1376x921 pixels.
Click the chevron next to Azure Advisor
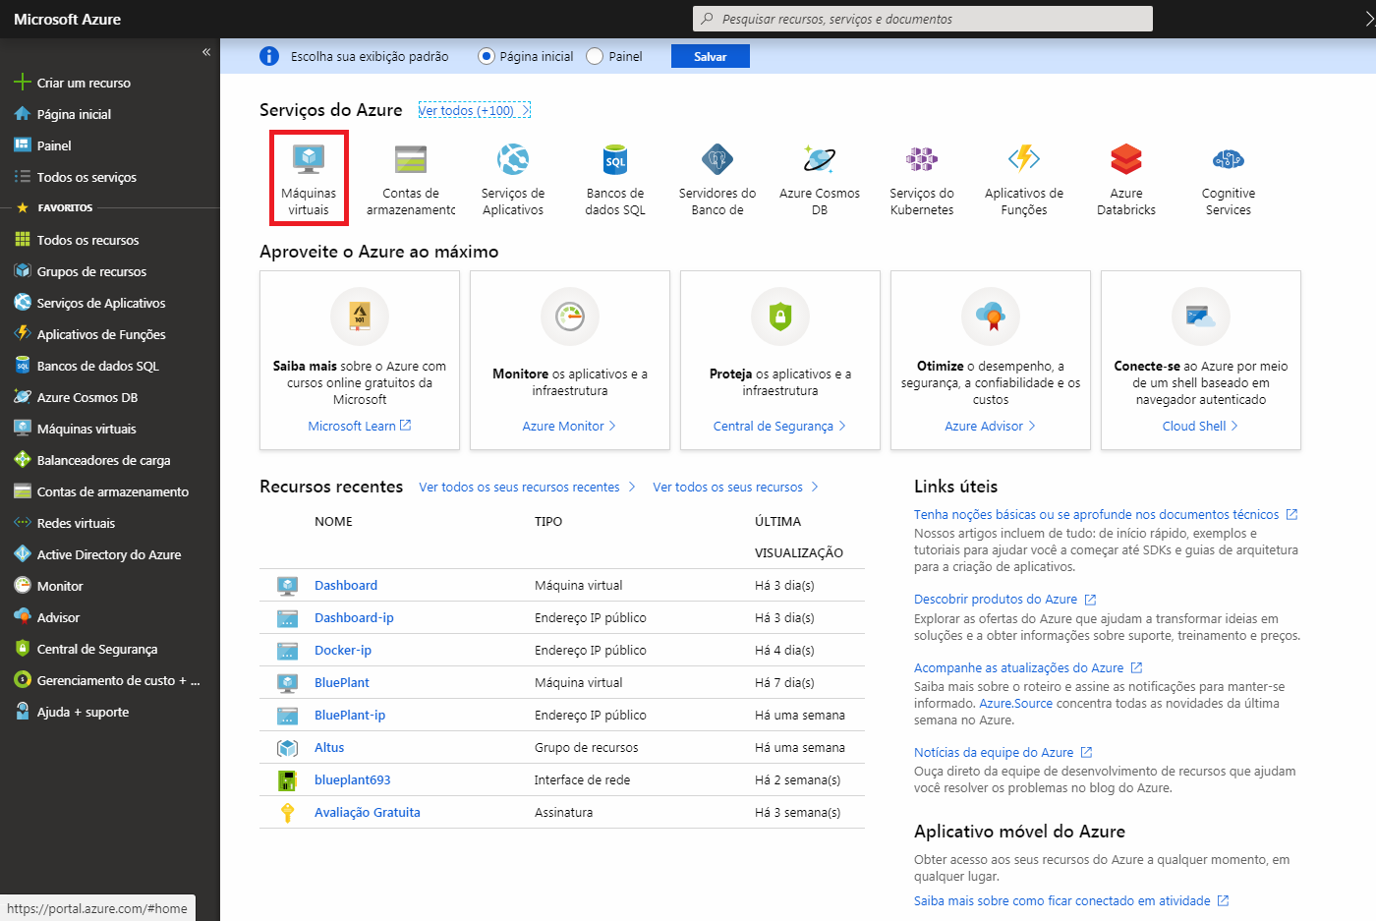coord(1032,426)
